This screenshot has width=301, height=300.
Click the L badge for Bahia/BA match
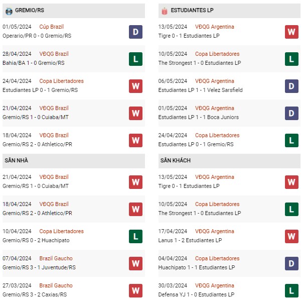(x=135, y=59)
